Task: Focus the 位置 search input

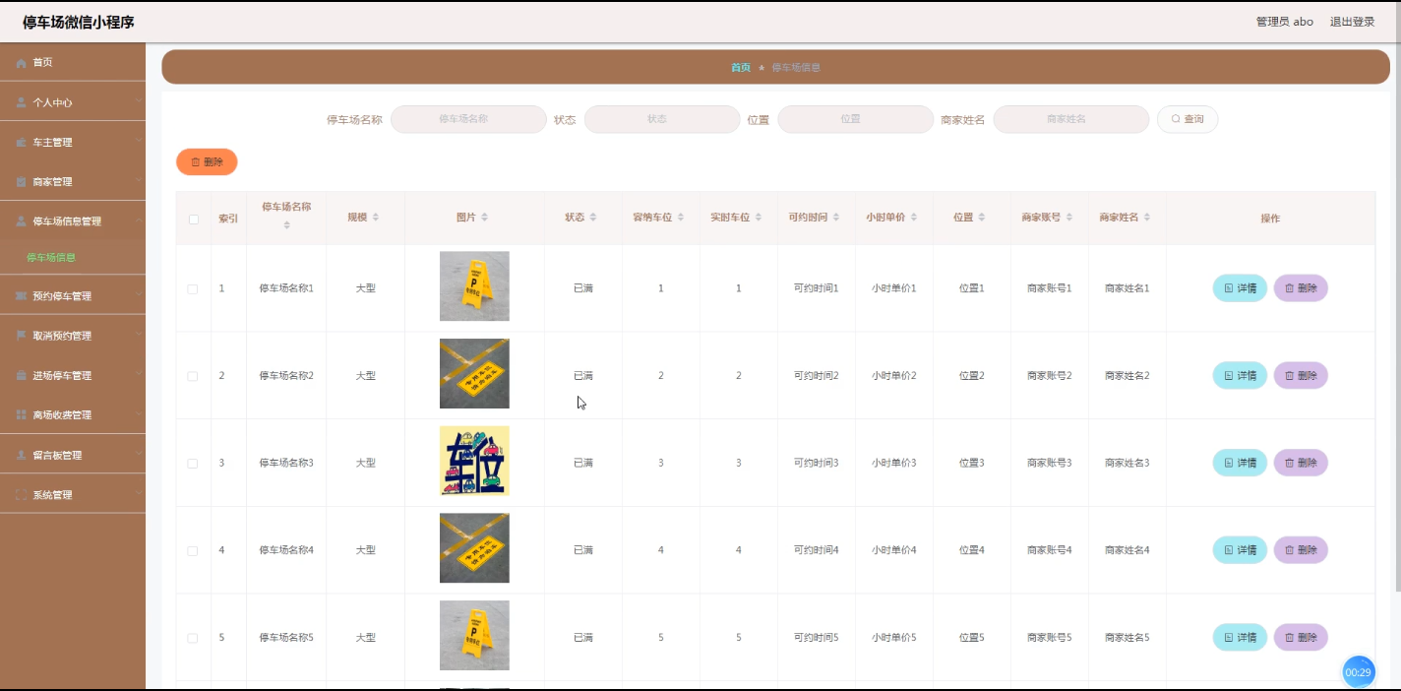Action: (x=855, y=119)
